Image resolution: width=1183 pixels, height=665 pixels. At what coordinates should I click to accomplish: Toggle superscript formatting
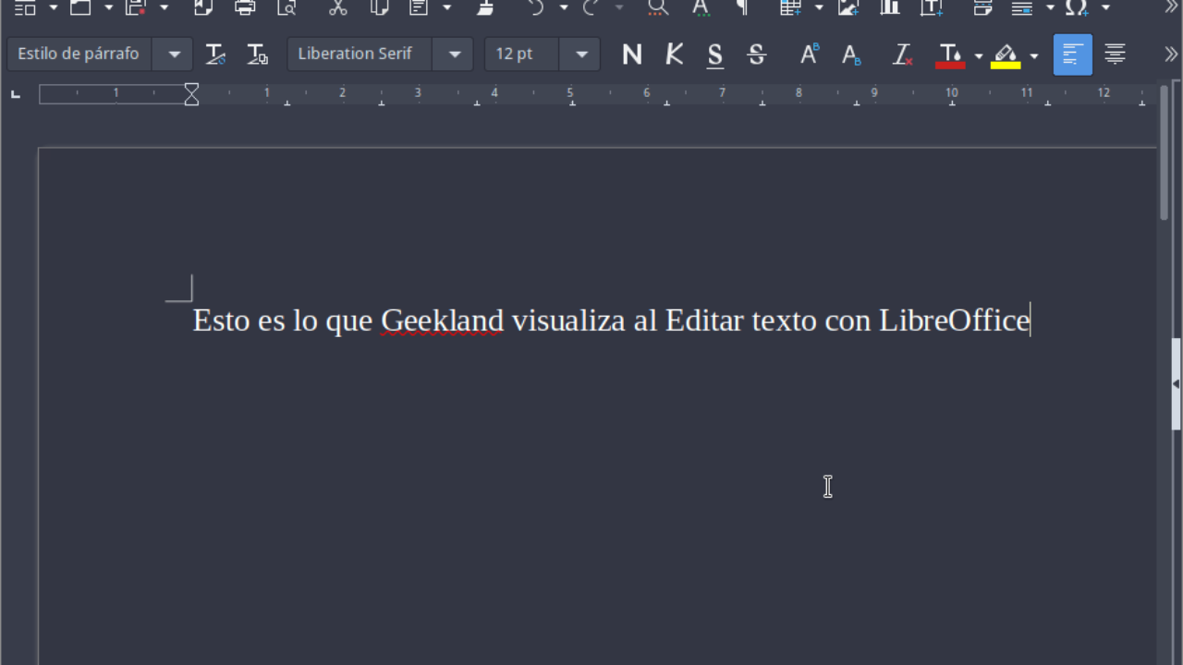click(x=809, y=54)
